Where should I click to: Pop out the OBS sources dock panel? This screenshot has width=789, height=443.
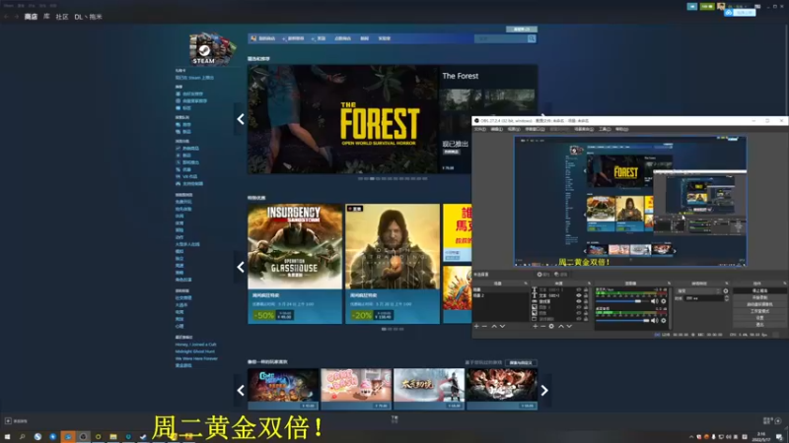click(589, 284)
